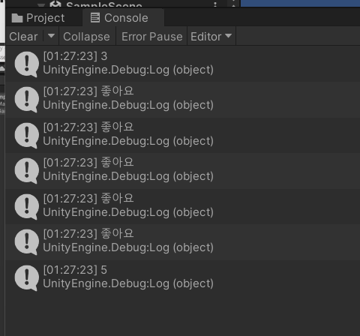Viewport: 360px width, 336px height.
Task: Click the Console tab list icon
Action: 95,18
